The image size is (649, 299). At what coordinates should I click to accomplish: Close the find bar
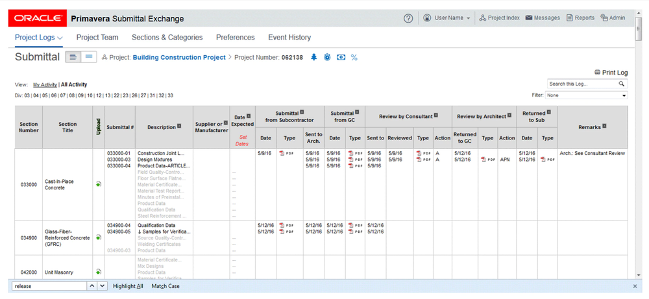(635, 286)
